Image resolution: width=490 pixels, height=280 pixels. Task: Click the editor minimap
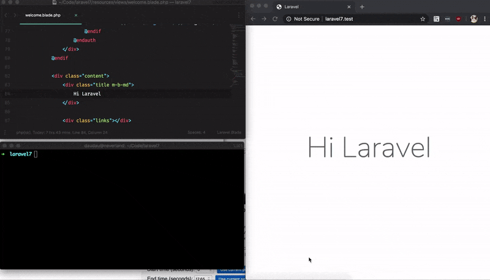(x=238, y=56)
